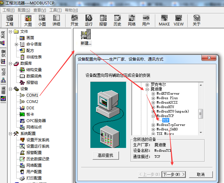The width and height of the screenshot is (224, 183).
Task: Switch to 详细 detail view
Action: pos(56,20)
